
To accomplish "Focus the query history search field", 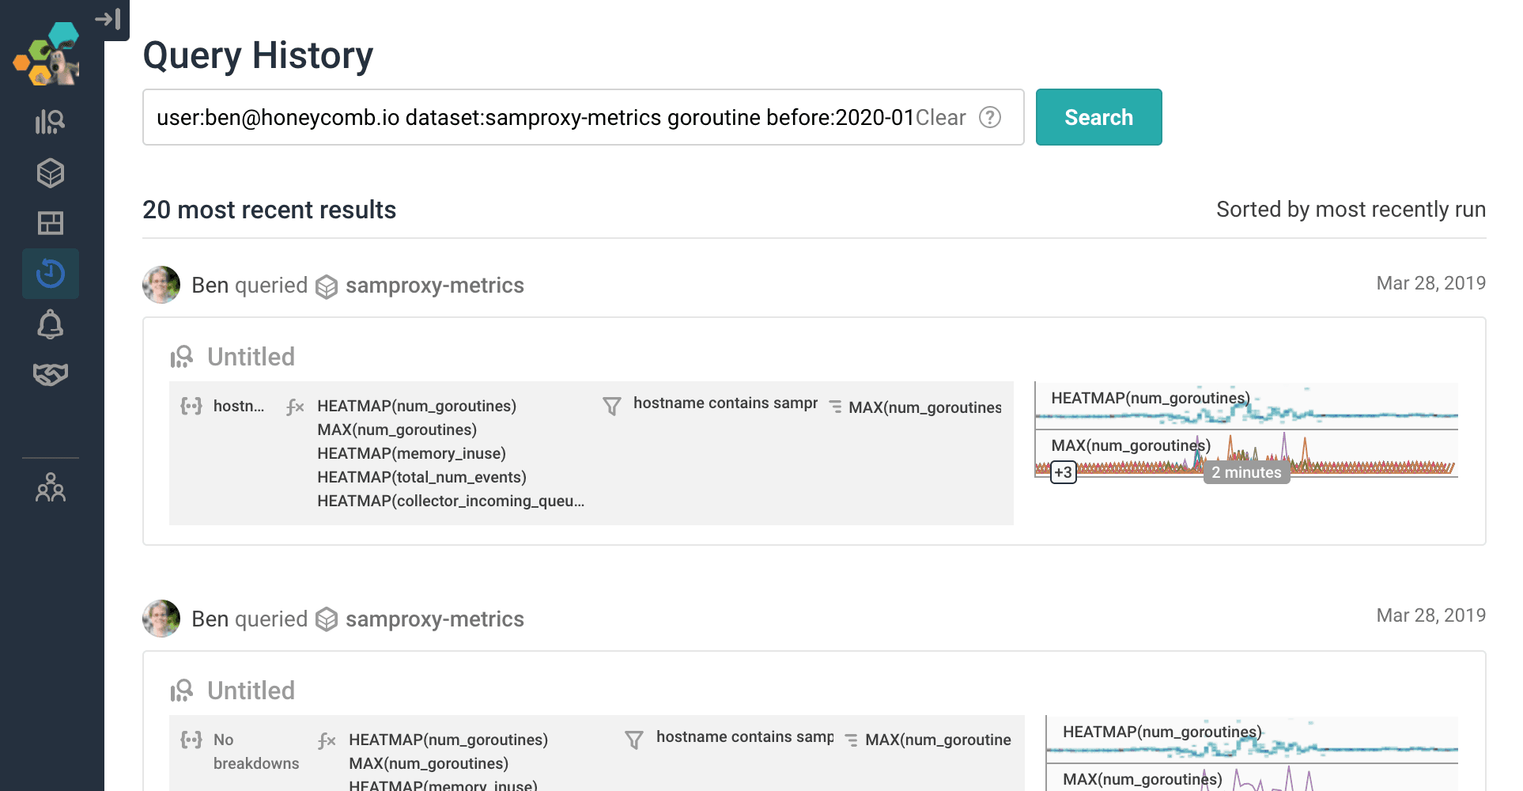I will (x=530, y=118).
